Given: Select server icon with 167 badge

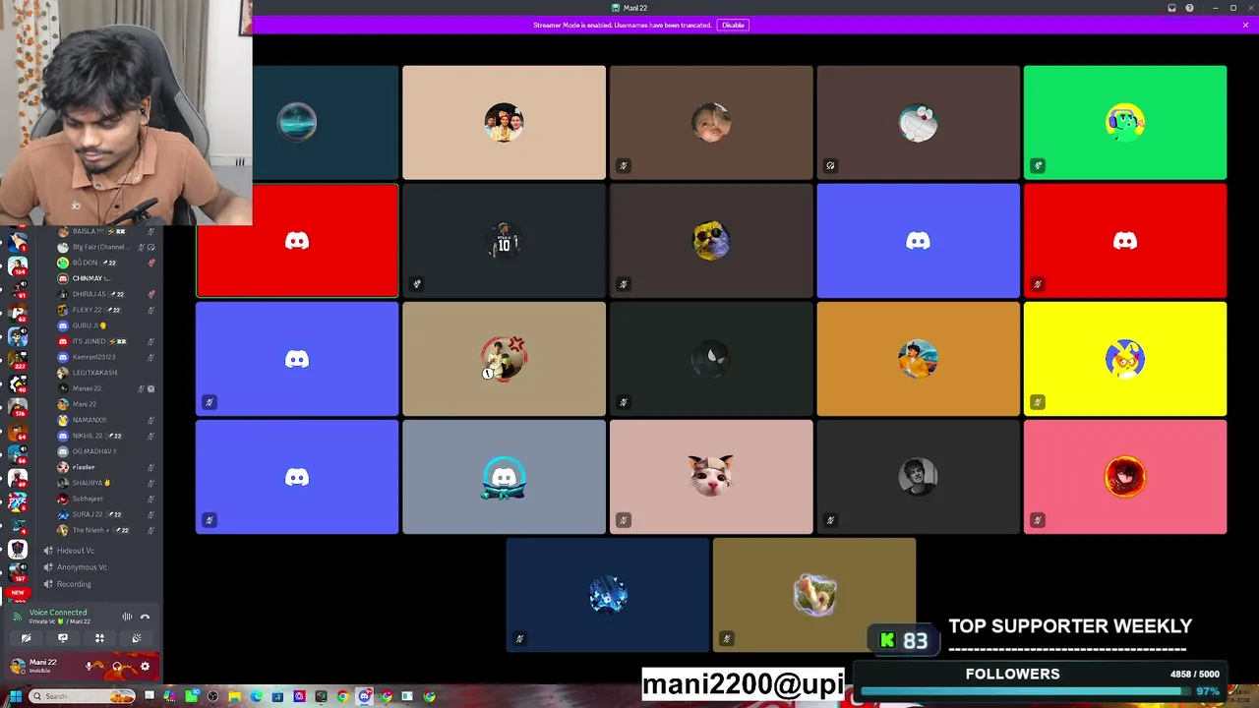Looking at the screenshot, I should tap(18, 573).
